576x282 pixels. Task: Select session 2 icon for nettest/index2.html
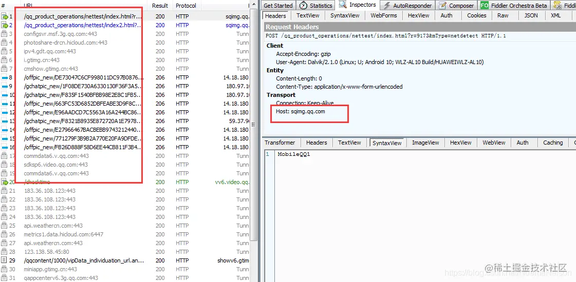[5, 25]
